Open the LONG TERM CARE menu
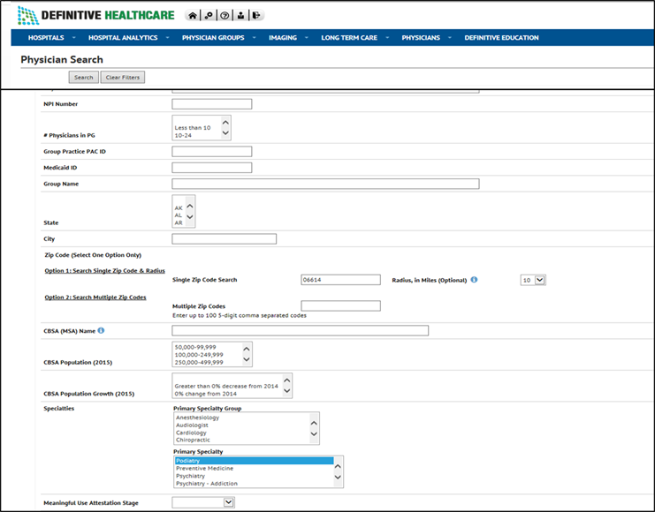 tap(349, 38)
